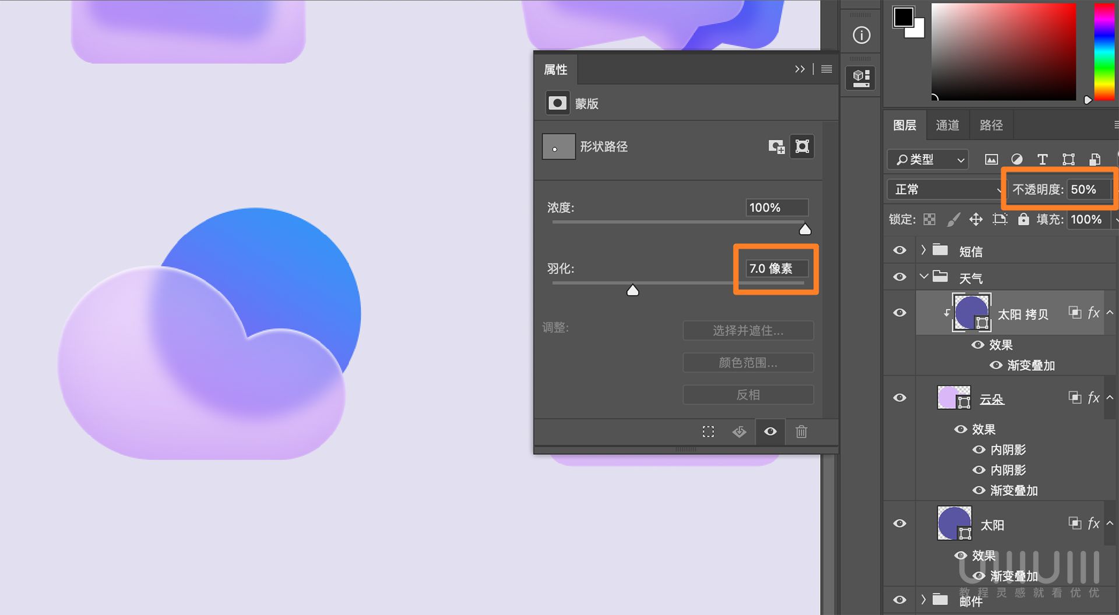Toggle visibility of the 太阳 layer
1119x615 pixels.
899,523
